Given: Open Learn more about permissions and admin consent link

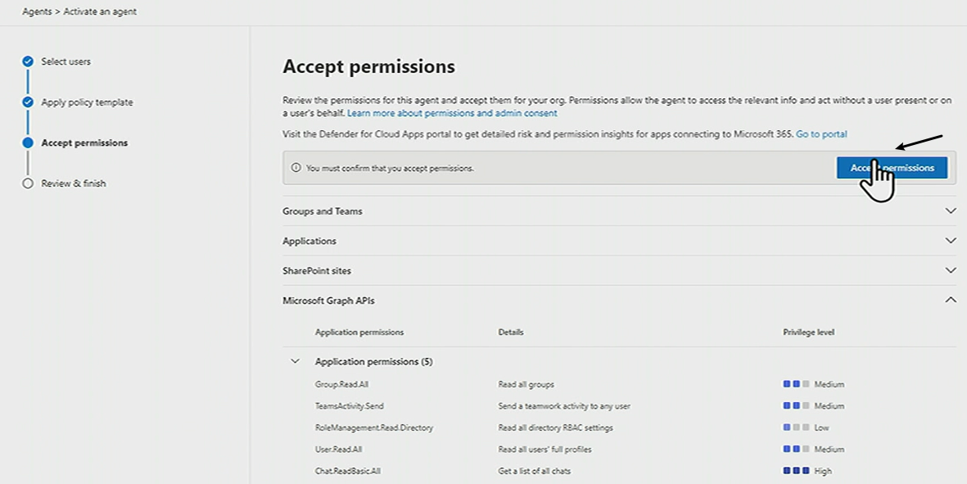Looking at the screenshot, I should 452,114.
